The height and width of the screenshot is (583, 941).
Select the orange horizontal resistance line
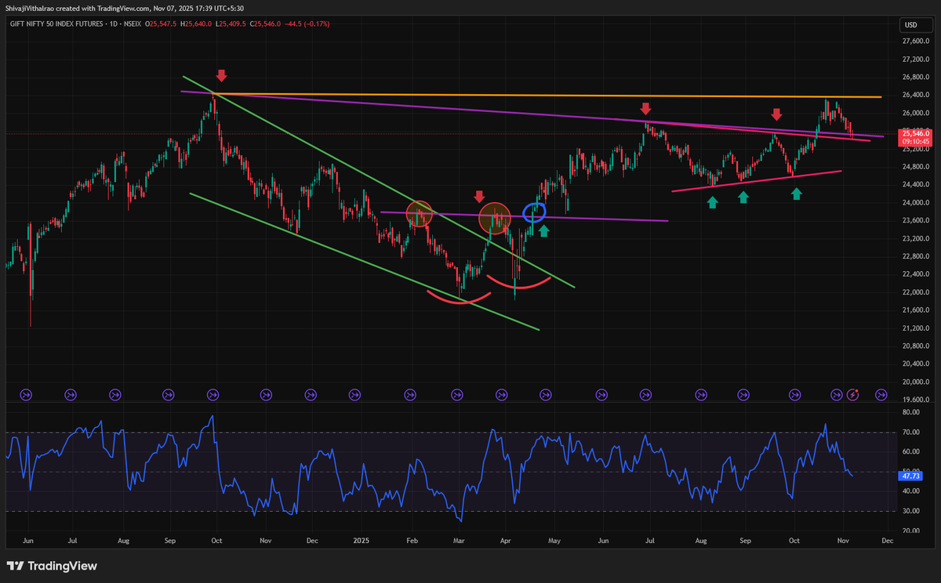pos(549,95)
